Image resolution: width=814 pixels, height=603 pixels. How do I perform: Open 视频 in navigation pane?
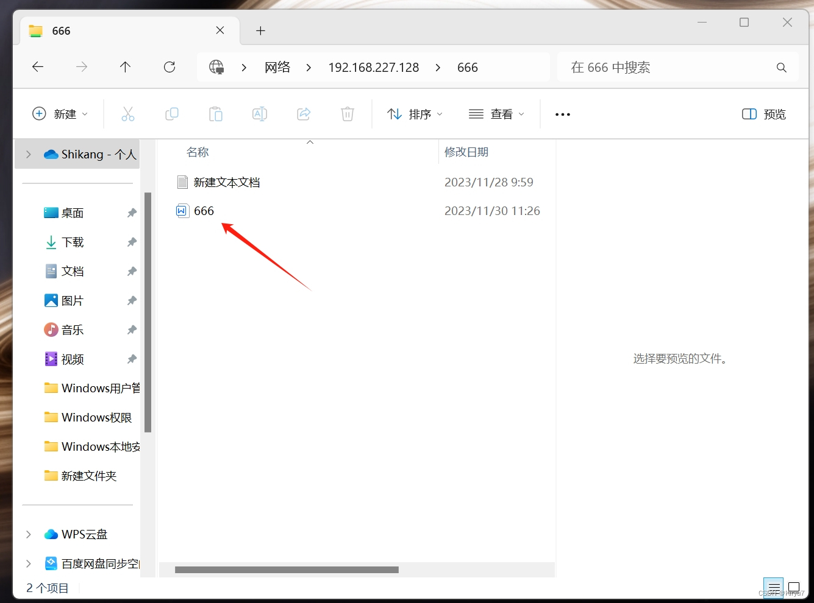click(73, 359)
